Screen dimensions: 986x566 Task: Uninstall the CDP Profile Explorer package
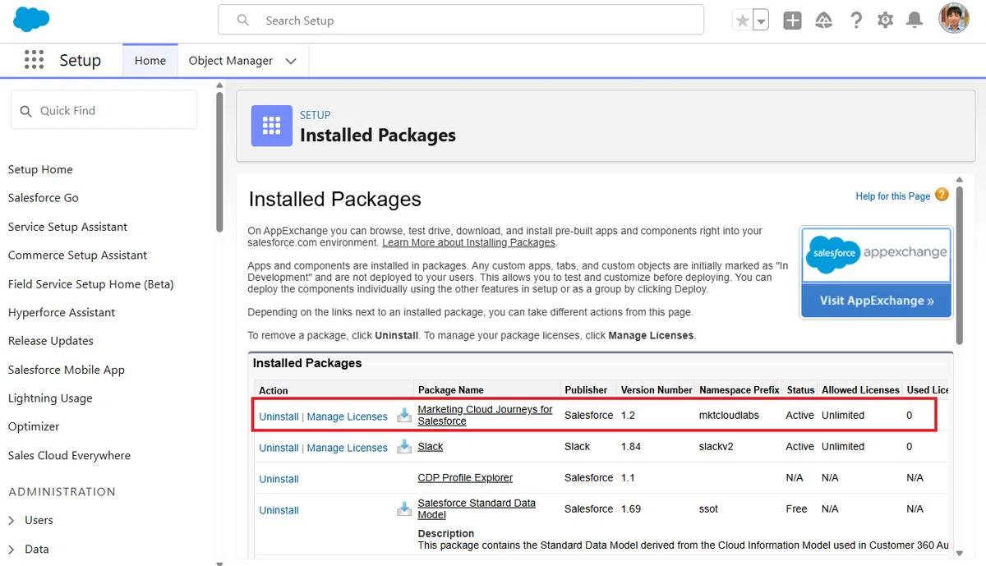(x=279, y=479)
